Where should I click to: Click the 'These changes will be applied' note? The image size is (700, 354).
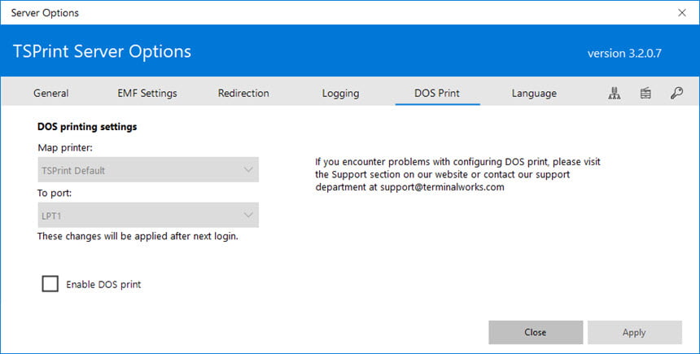[x=138, y=236]
